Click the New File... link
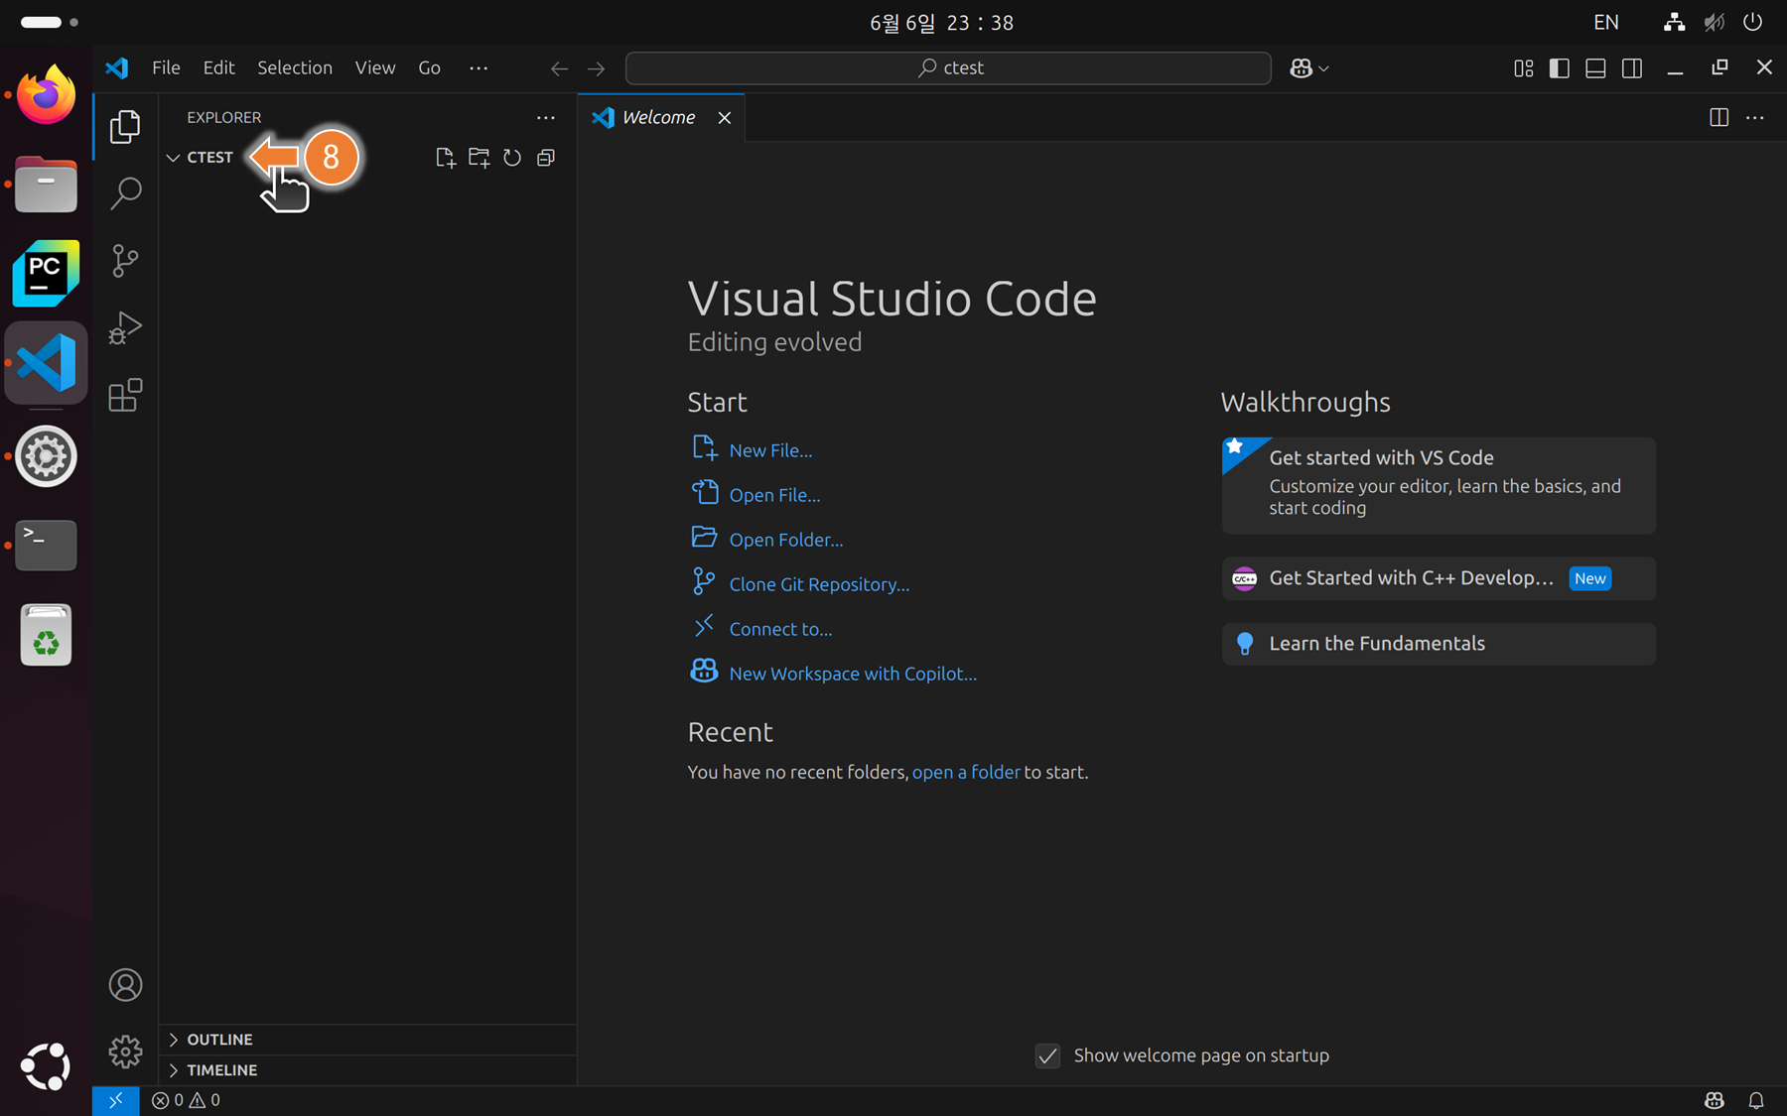1787x1116 pixels. 770,450
